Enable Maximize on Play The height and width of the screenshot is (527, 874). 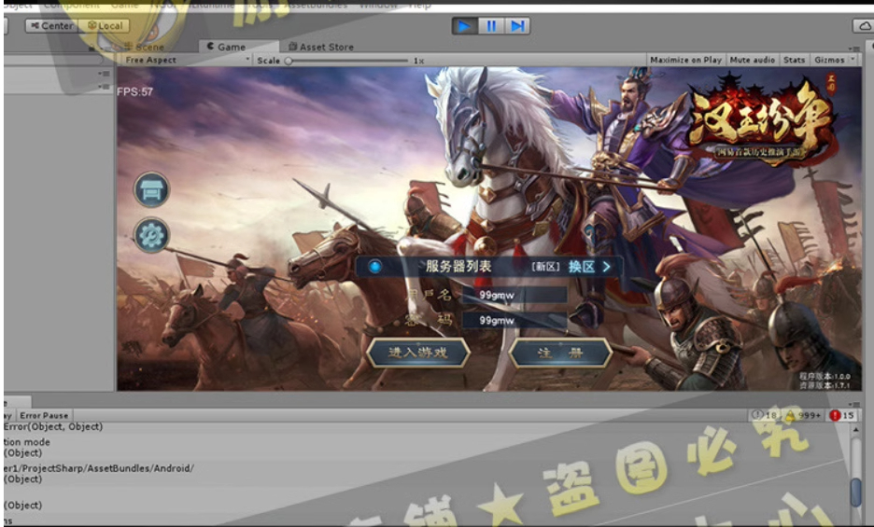(x=685, y=60)
